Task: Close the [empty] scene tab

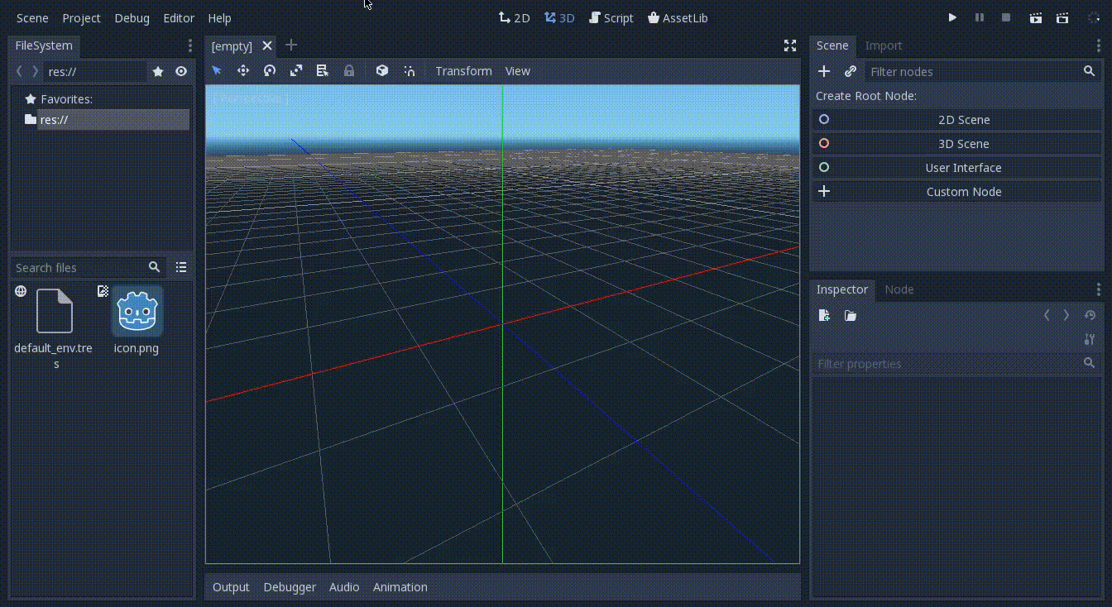Action: tap(267, 45)
